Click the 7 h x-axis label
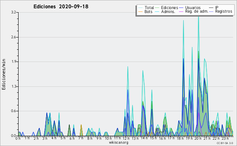 [x=81, y=138]
